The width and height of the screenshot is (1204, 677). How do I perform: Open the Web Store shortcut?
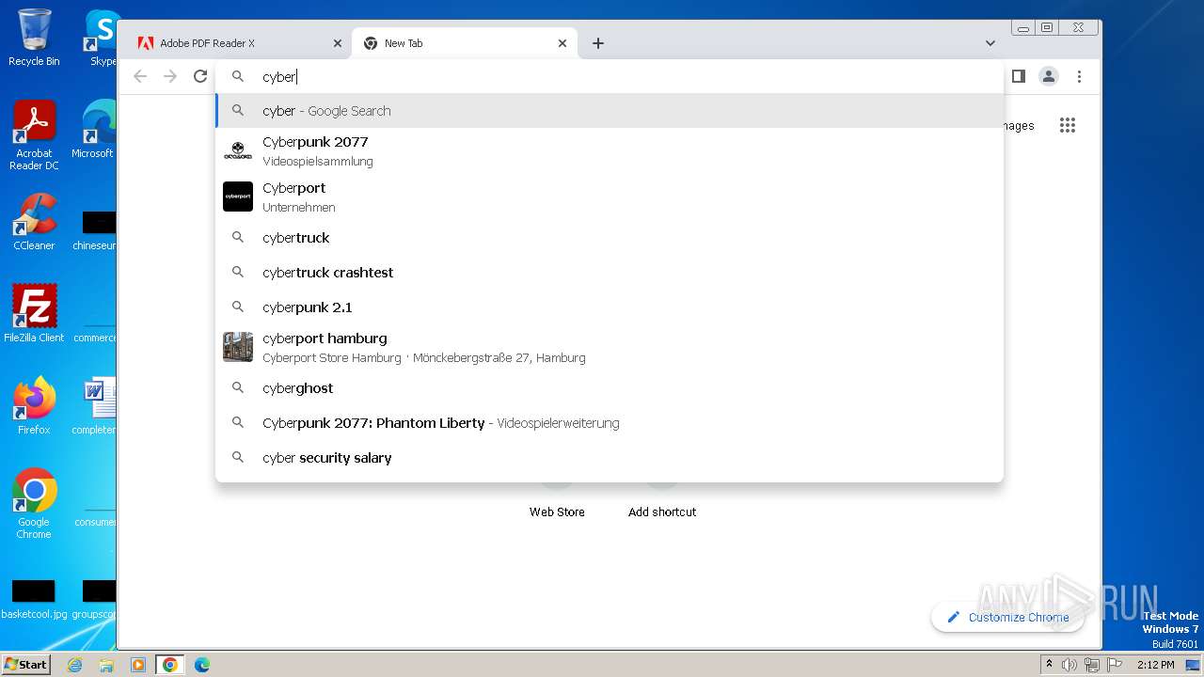tap(557, 512)
